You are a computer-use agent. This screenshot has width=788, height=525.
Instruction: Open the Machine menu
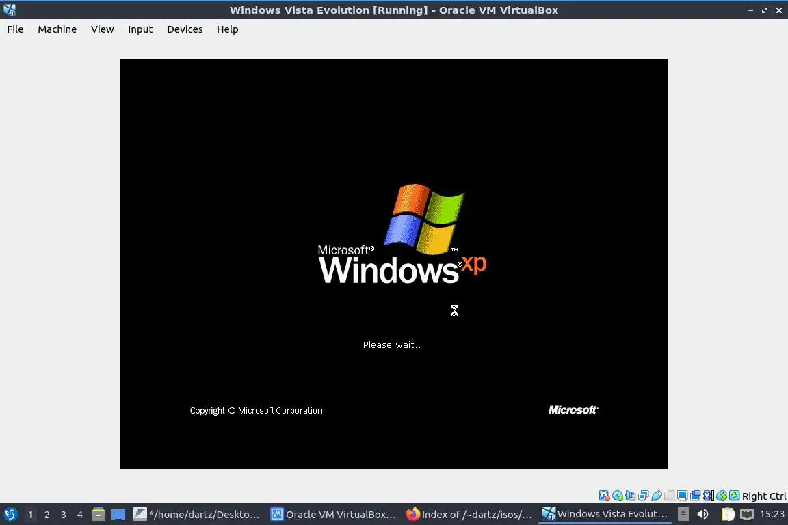pyautogui.click(x=57, y=29)
